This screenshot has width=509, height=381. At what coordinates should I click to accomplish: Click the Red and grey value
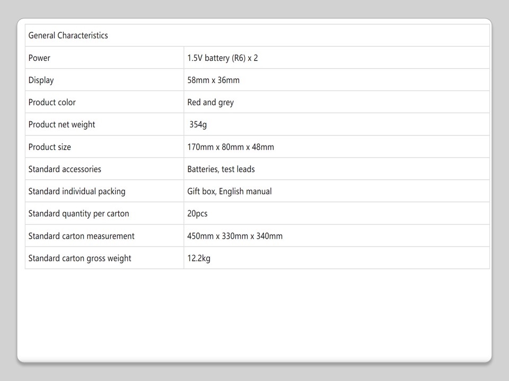pos(210,103)
